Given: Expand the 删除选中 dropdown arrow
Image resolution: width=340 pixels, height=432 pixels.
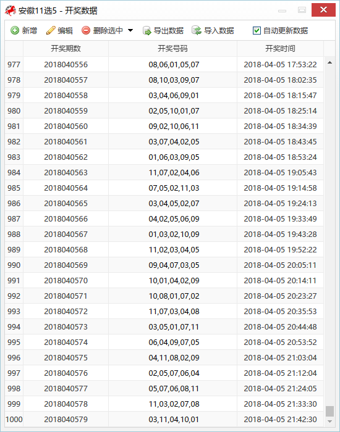Looking at the screenshot, I should (130, 30).
